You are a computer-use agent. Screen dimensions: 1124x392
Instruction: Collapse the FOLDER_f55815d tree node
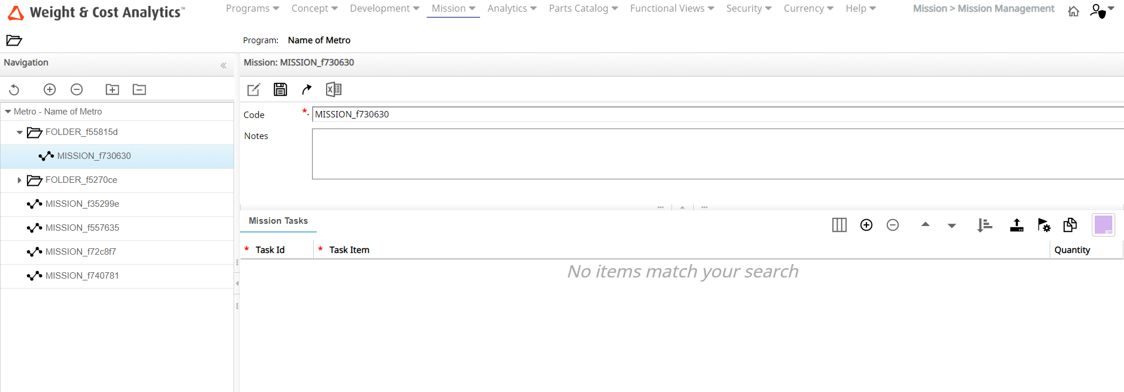tap(19, 133)
